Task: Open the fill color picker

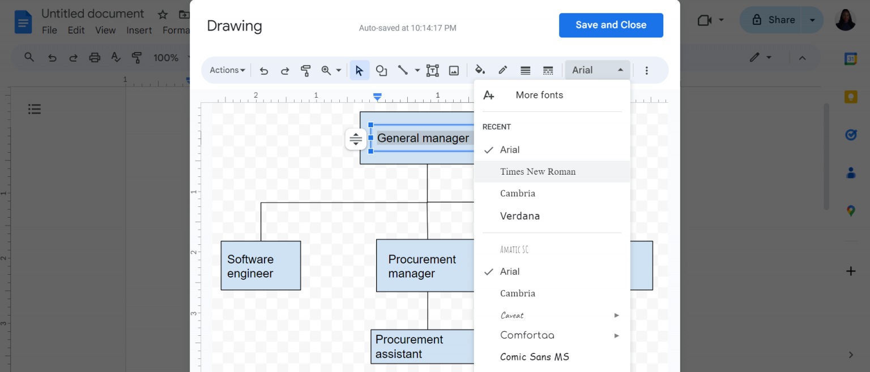Action: coord(480,70)
